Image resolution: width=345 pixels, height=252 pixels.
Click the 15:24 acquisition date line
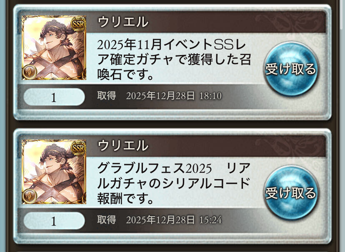159,220
